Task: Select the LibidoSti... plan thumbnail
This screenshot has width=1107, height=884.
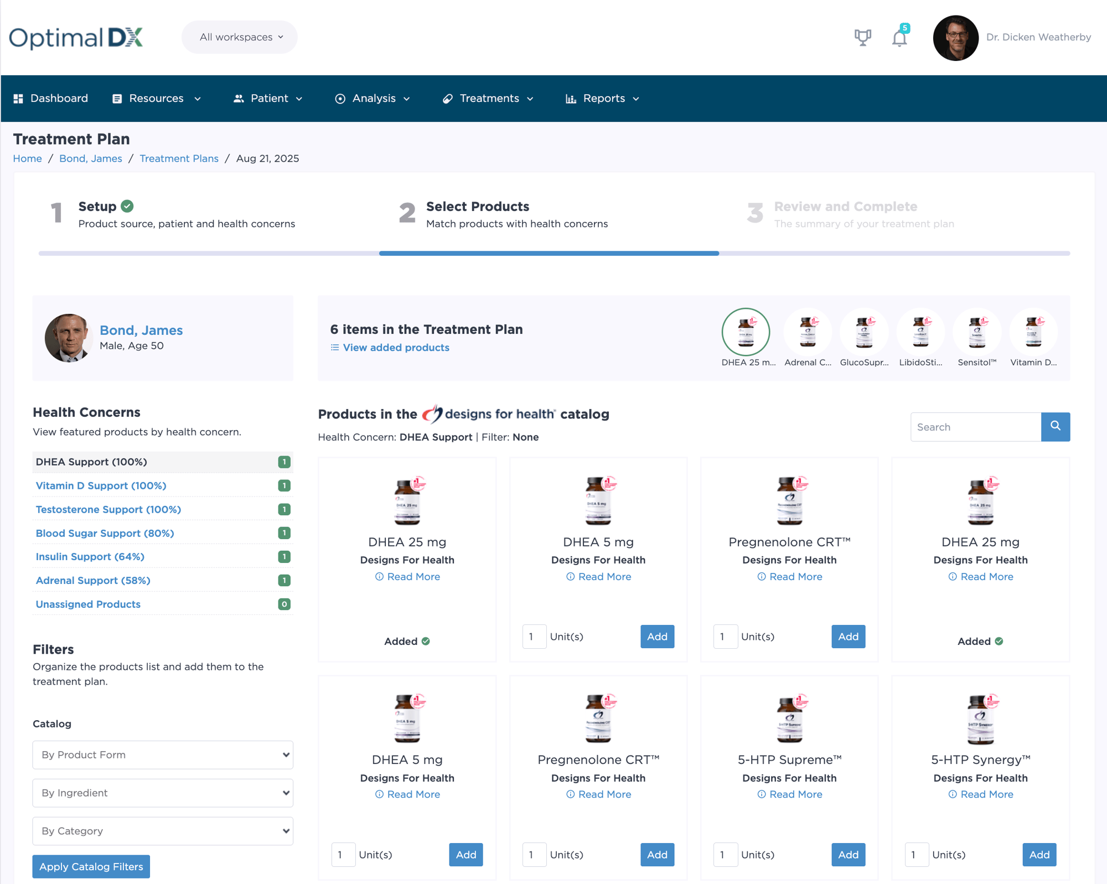Action: (920, 332)
